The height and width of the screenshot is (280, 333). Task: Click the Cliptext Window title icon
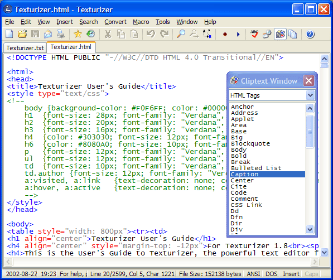(x=234, y=81)
